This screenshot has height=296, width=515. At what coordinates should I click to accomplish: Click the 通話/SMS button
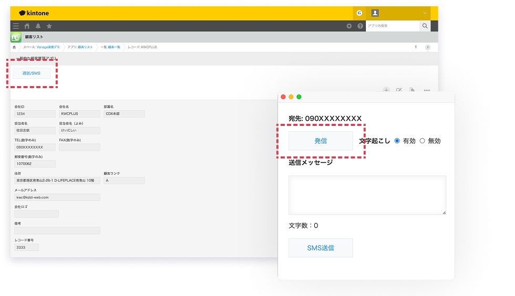32,73
